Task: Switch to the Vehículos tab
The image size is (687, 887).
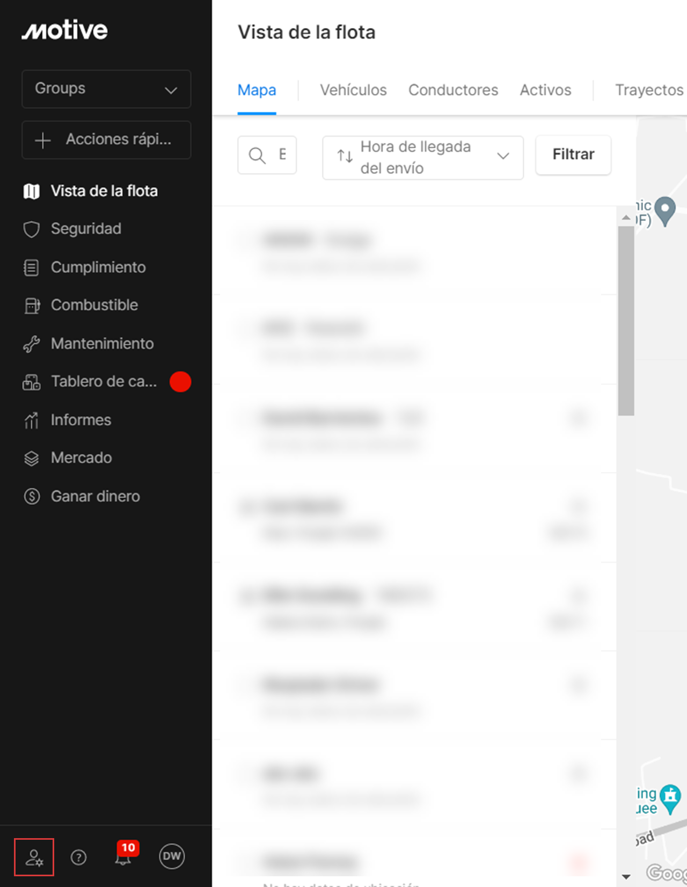Action: pos(353,90)
